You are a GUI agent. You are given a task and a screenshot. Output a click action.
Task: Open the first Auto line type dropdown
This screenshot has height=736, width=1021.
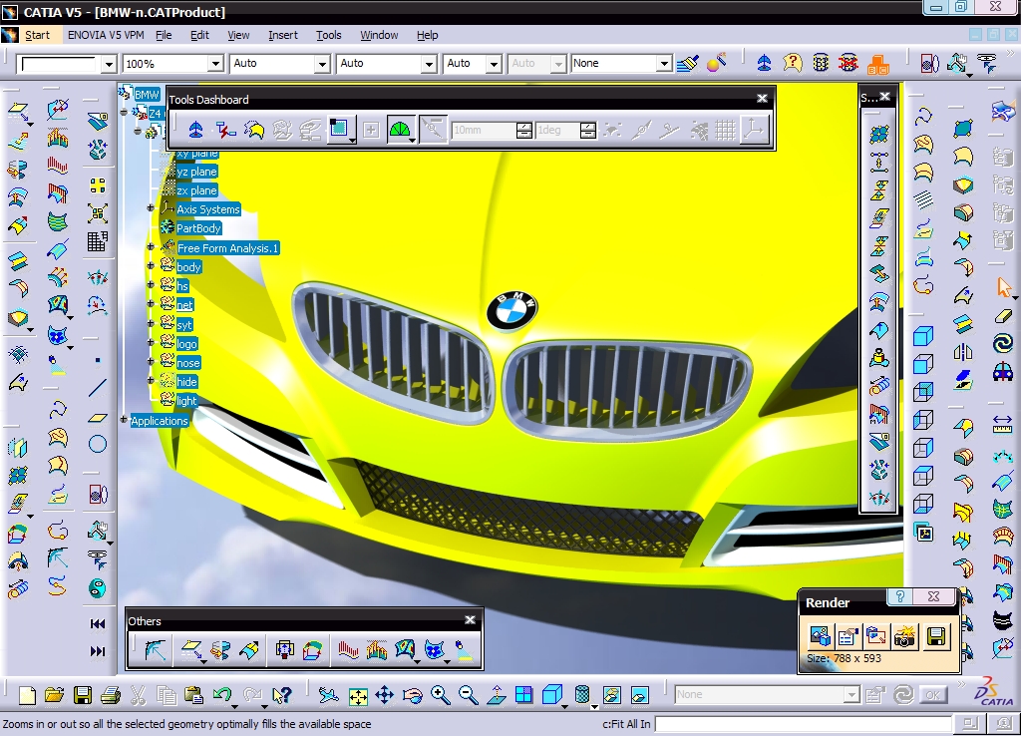tap(322, 64)
